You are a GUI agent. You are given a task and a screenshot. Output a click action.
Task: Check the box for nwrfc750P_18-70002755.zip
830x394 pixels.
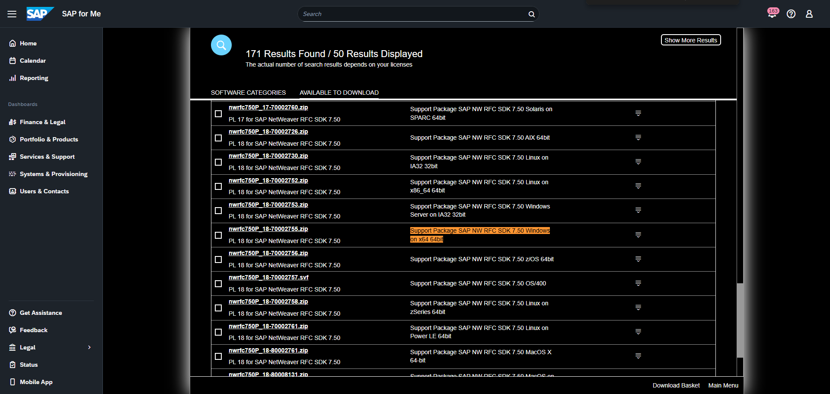[218, 235]
